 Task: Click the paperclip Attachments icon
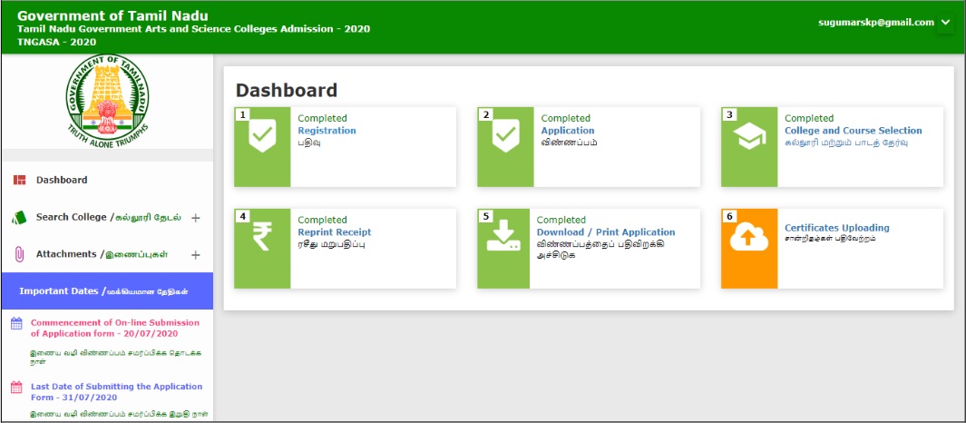(19, 255)
